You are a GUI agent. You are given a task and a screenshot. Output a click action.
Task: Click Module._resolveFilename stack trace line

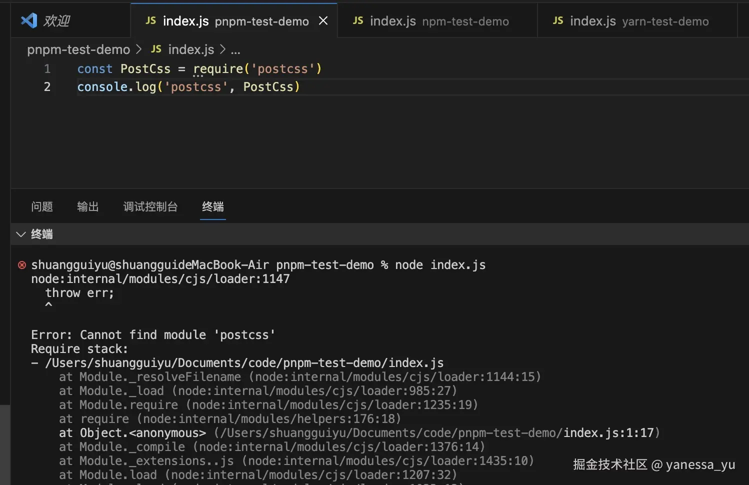click(300, 377)
